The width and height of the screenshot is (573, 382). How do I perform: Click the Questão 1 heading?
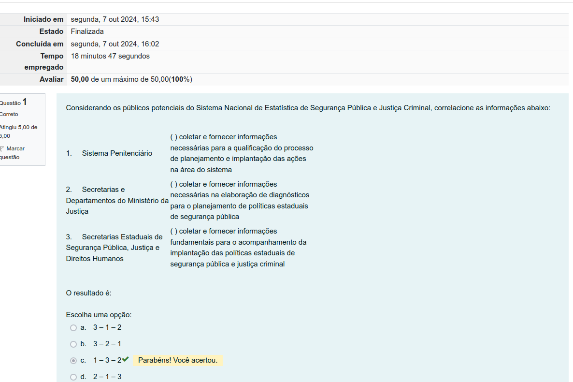14,102
